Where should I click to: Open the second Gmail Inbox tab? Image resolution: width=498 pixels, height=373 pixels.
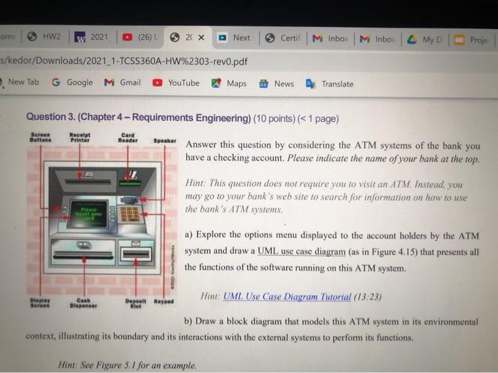coord(378,39)
